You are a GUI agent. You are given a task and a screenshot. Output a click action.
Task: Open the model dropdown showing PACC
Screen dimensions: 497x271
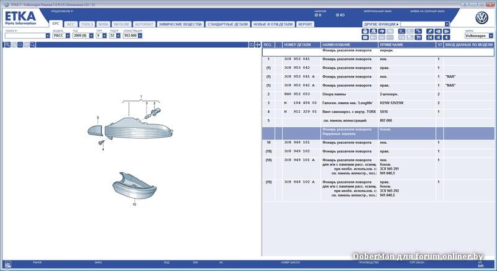(x=68, y=36)
